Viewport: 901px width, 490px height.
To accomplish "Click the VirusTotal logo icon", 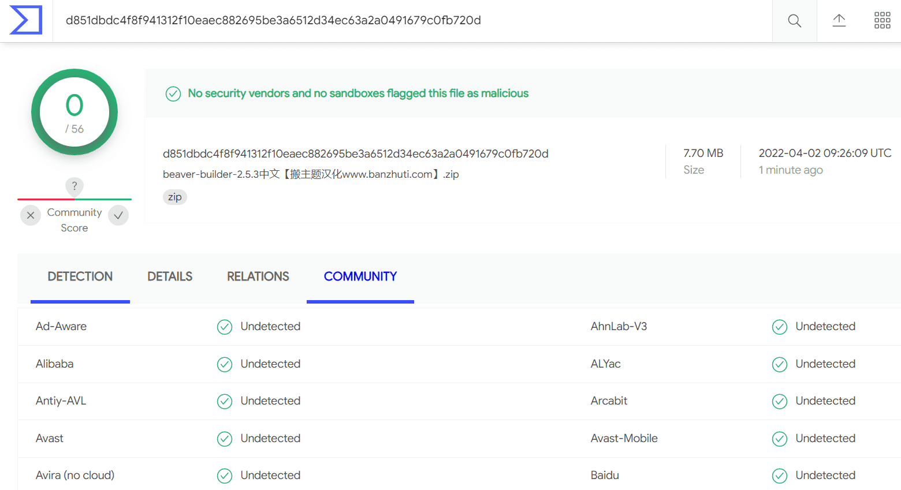I will click(x=26, y=20).
